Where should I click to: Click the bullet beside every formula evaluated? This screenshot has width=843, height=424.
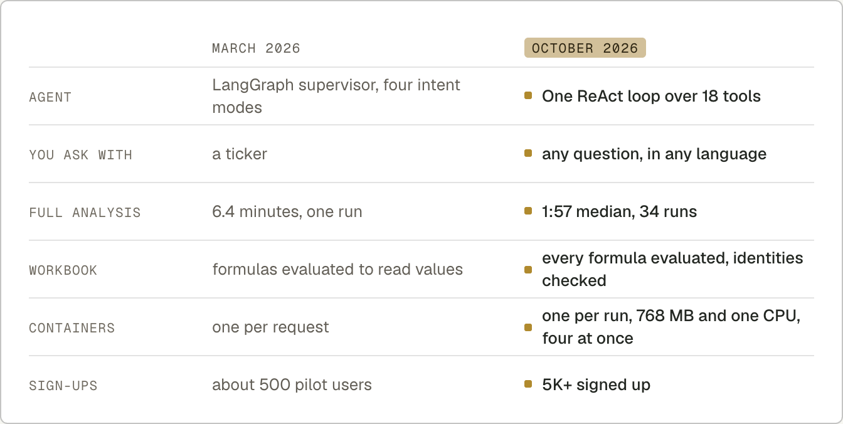pyautogui.click(x=528, y=269)
